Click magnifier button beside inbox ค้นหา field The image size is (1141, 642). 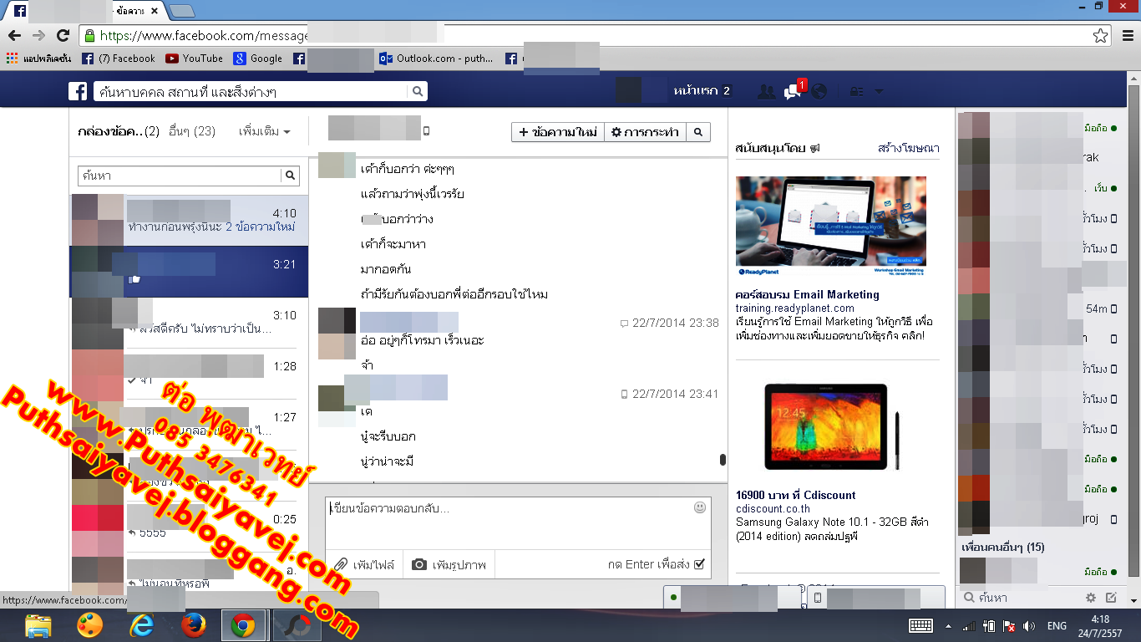(290, 176)
